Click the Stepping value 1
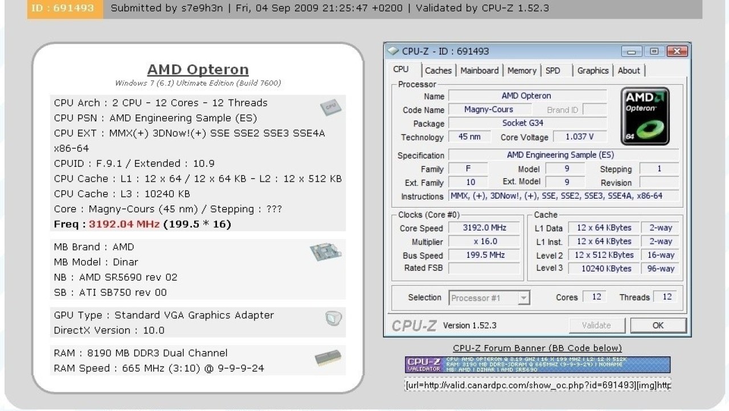Screen dimensions: 729x411 (x=660, y=168)
